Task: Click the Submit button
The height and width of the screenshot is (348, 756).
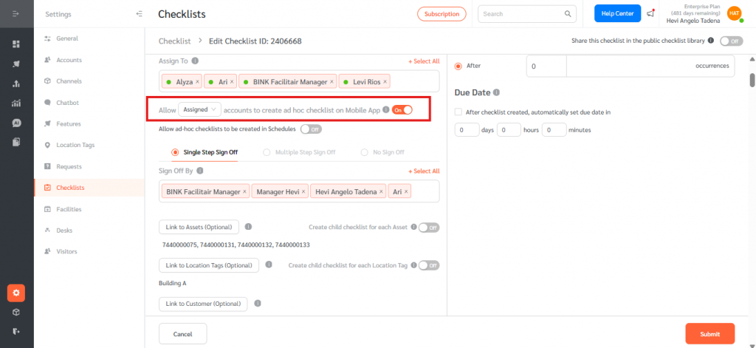Action: pos(709,334)
